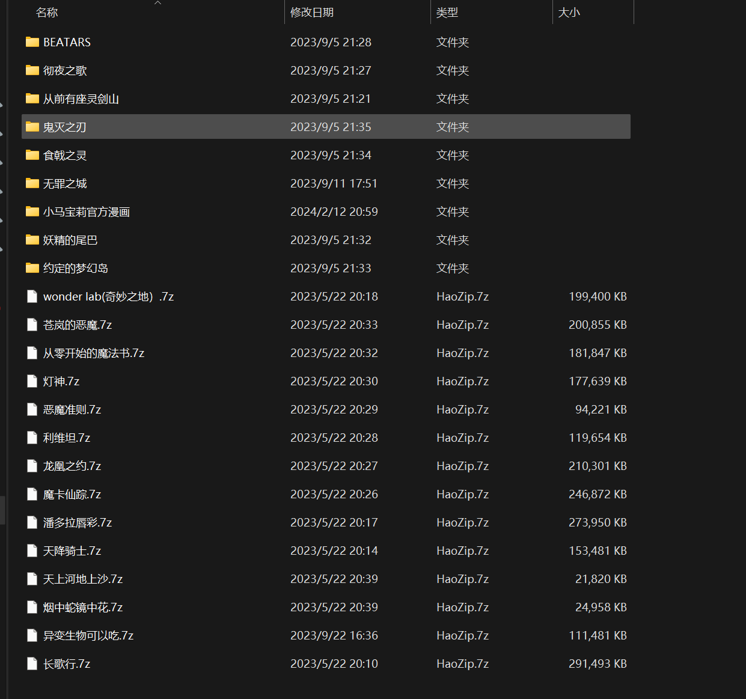Click the 小马宝莉官方漫画 folder icon
The height and width of the screenshot is (699, 746).
click(32, 212)
